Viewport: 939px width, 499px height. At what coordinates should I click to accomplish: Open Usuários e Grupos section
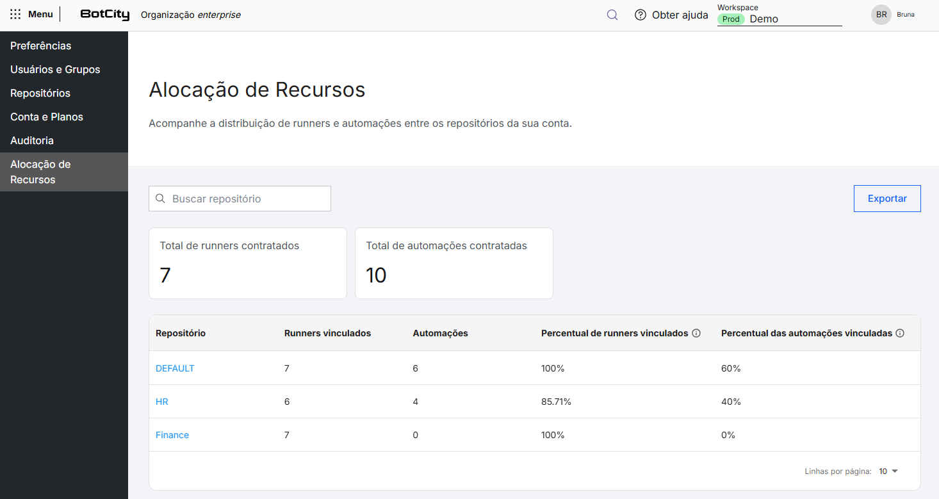pyautogui.click(x=64, y=69)
